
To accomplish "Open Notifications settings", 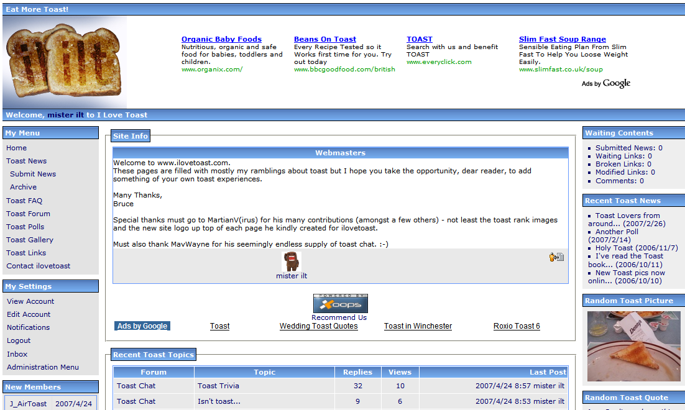I will coord(28,328).
